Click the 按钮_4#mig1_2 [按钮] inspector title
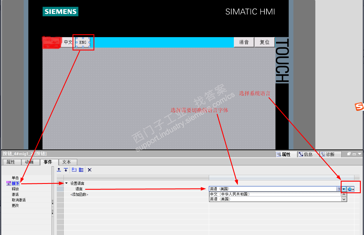This screenshot has width=364, height=235. coord(25,154)
